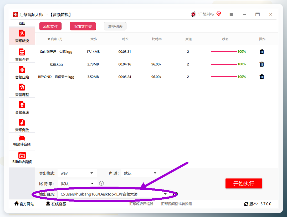The image size is (287, 217).
Task: Open the 音频转换 sidebar tool
Action: pyautogui.click(x=22, y=36)
